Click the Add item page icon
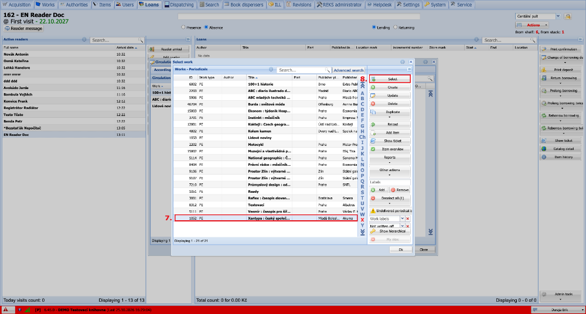This screenshot has height=314, width=586. click(x=373, y=132)
